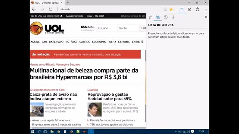This screenshot has height=134, width=239.
Task: Switch to Favorites tab in Hub panel
Action: [150, 17]
